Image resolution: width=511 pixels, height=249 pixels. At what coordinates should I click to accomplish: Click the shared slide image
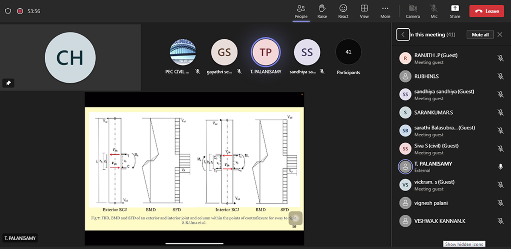click(194, 168)
